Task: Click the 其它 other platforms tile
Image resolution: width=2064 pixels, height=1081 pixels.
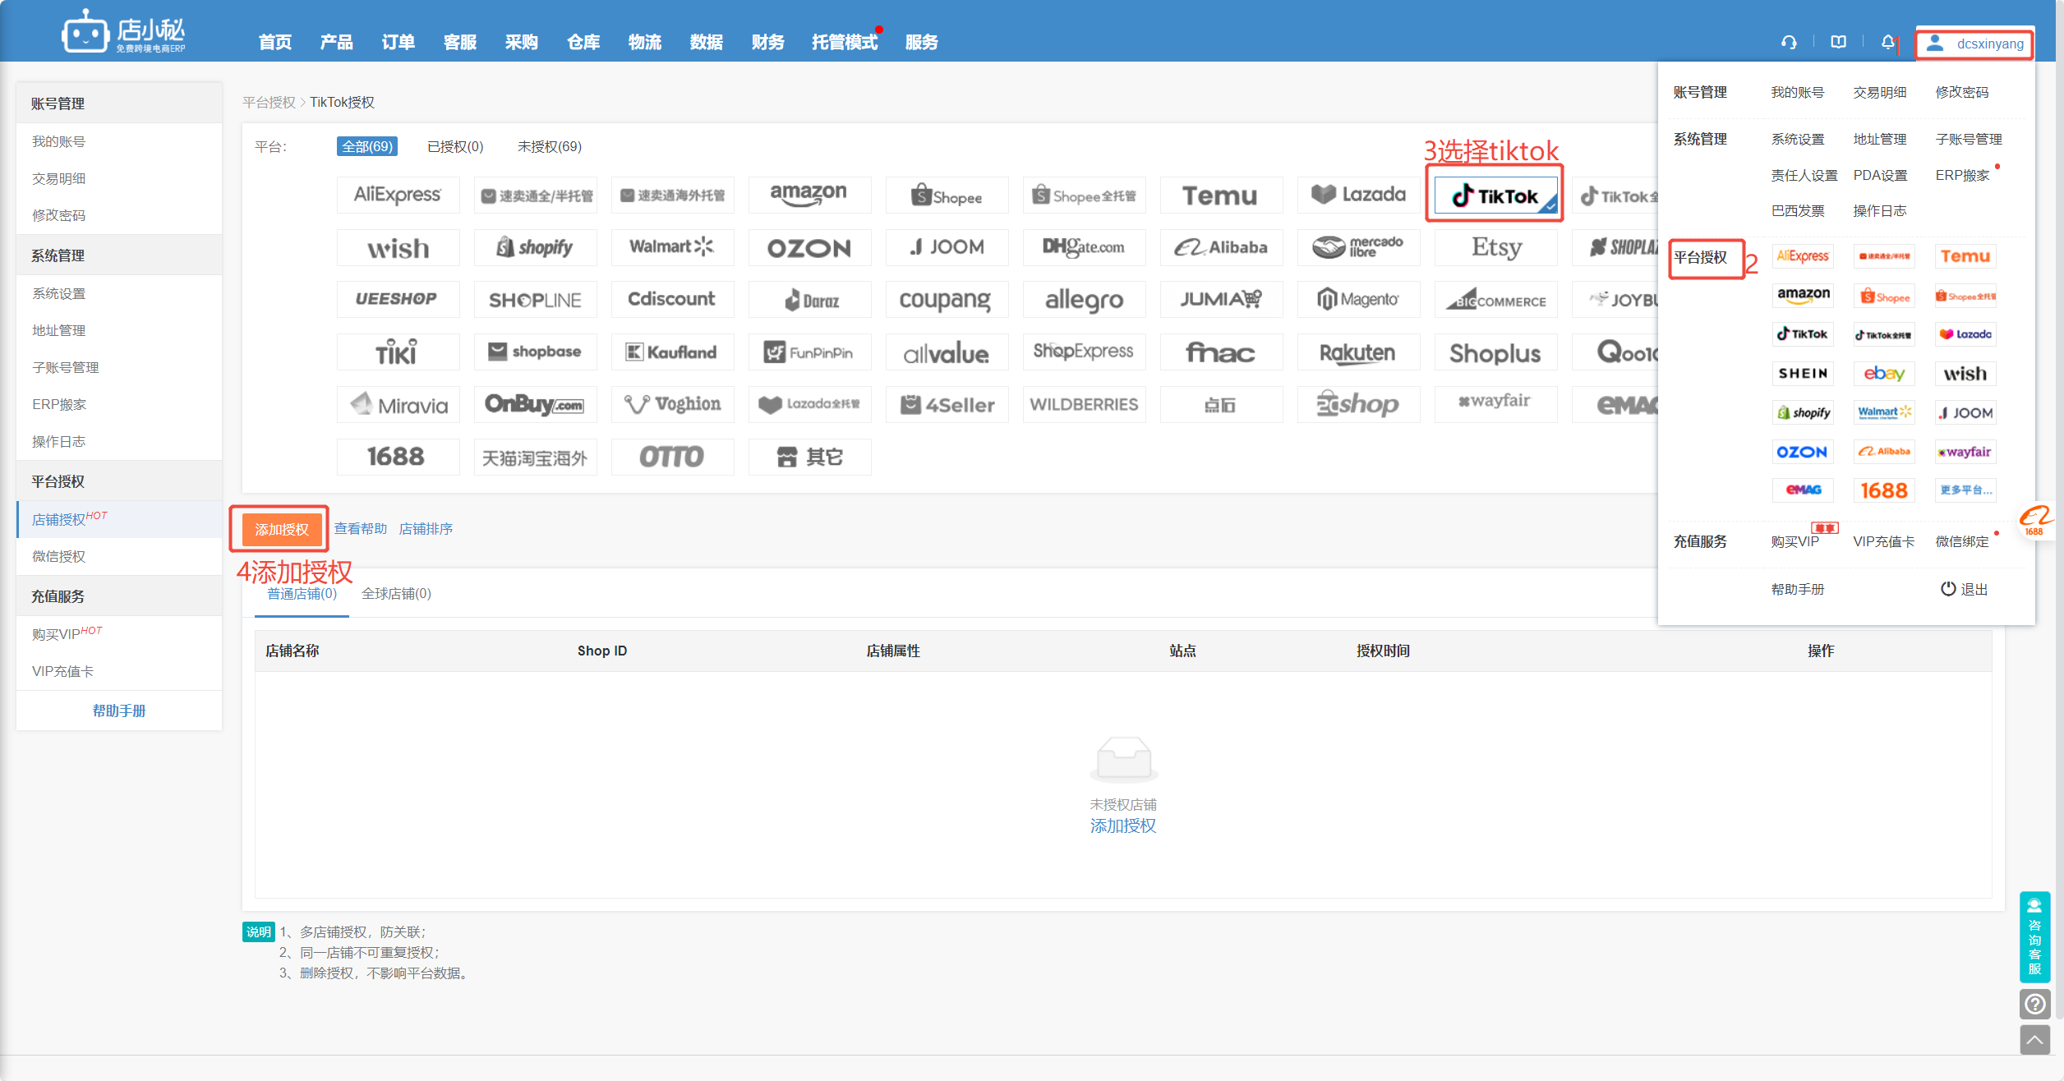Action: tap(809, 457)
